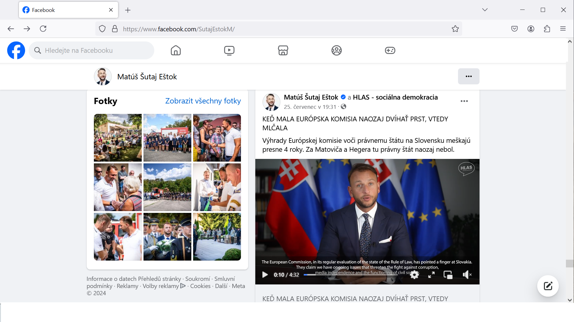Open the Groups icon in top bar

(336, 50)
